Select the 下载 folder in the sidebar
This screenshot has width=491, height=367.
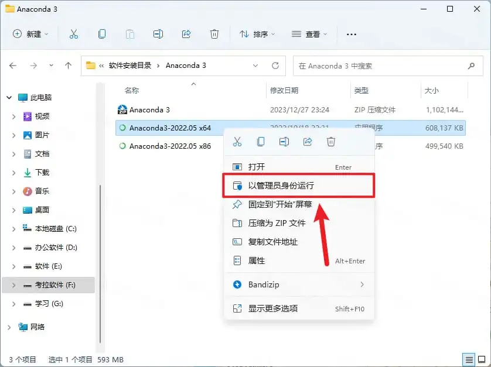point(42,173)
